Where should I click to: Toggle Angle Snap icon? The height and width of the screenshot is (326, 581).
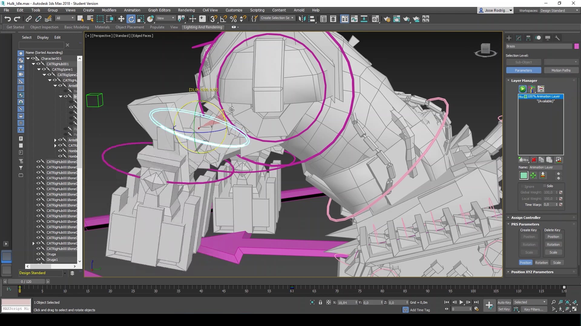point(223,19)
